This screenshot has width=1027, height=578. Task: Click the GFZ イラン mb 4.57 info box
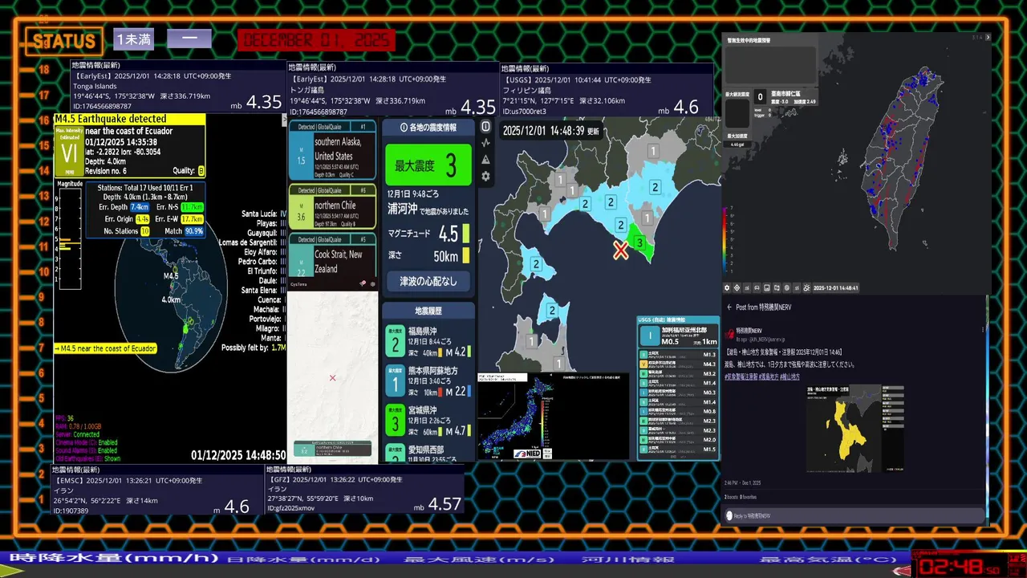[x=365, y=490]
